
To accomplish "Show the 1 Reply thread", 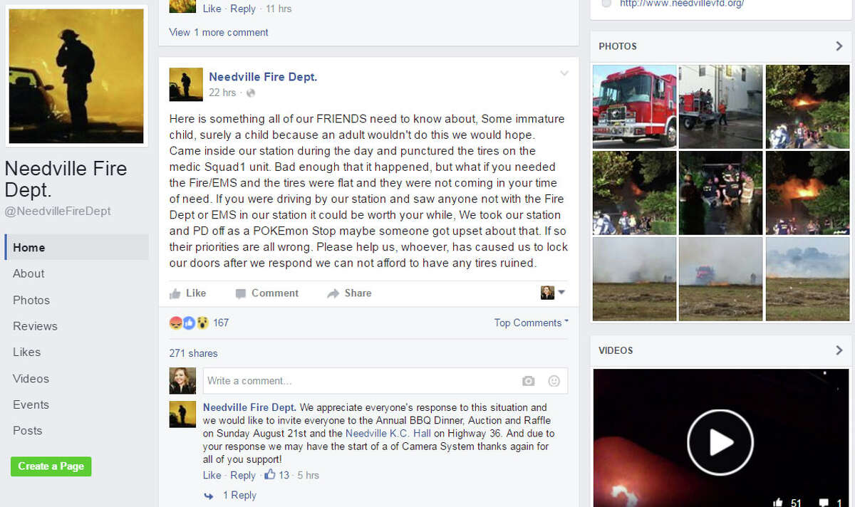I will [x=239, y=495].
